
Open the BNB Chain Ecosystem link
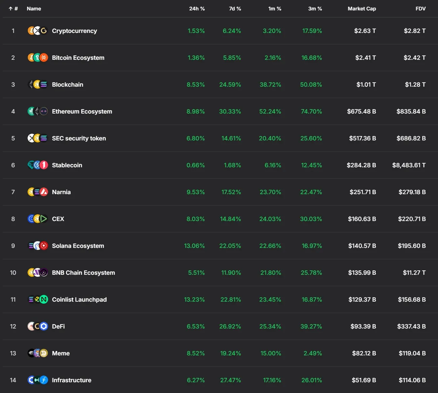point(83,273)
